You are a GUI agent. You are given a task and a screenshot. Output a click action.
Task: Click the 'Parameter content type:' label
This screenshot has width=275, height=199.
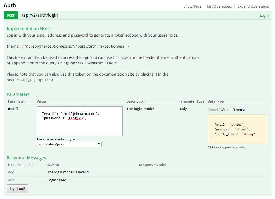tap(57, 139)
